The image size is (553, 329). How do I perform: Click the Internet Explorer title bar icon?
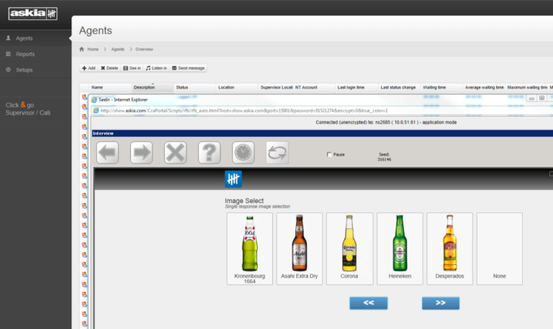94,100
